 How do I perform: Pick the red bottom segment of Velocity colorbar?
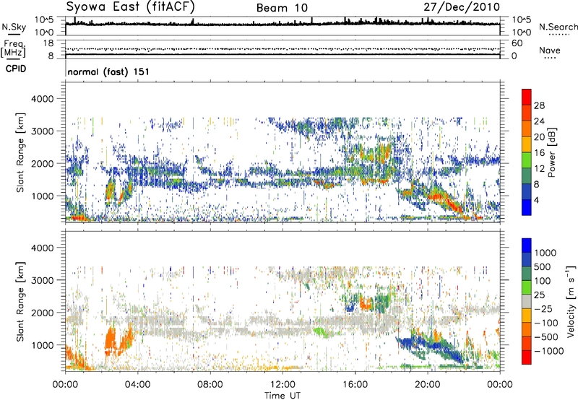click(527, 357)
